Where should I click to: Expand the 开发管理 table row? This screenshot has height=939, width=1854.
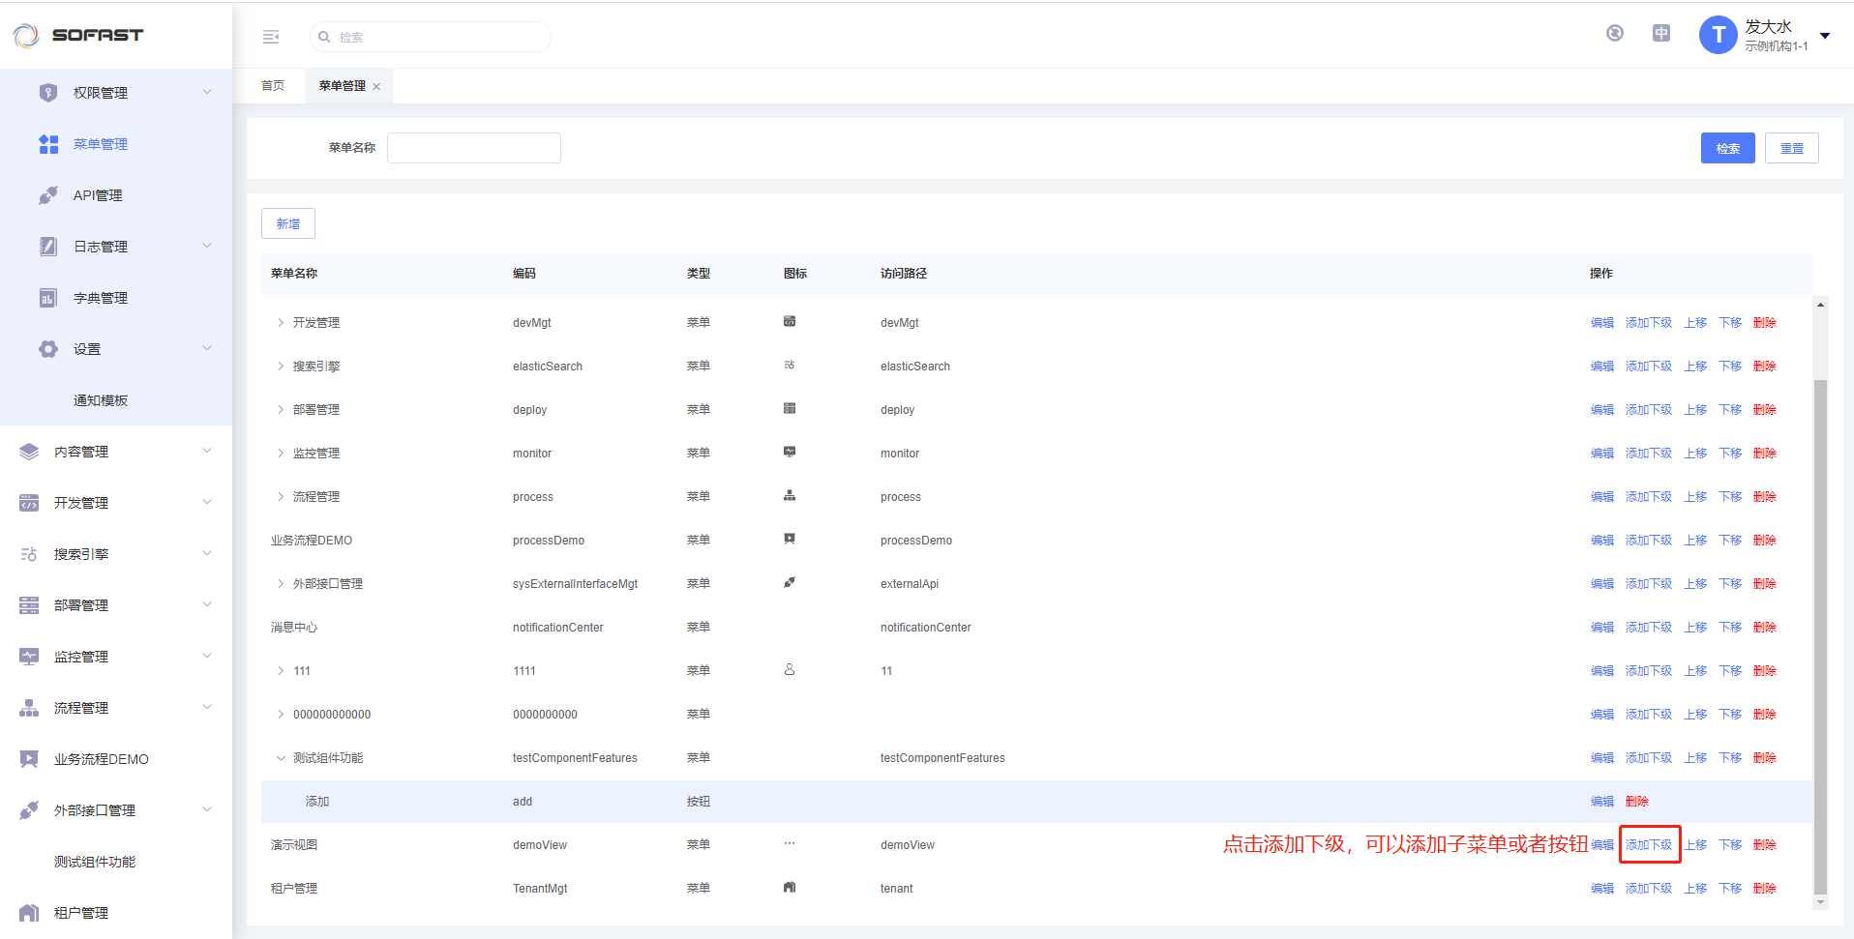[281, 323]
